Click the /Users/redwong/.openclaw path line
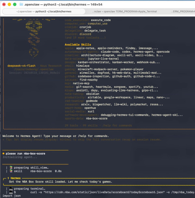Screen dimensions: 195x198 34,69
